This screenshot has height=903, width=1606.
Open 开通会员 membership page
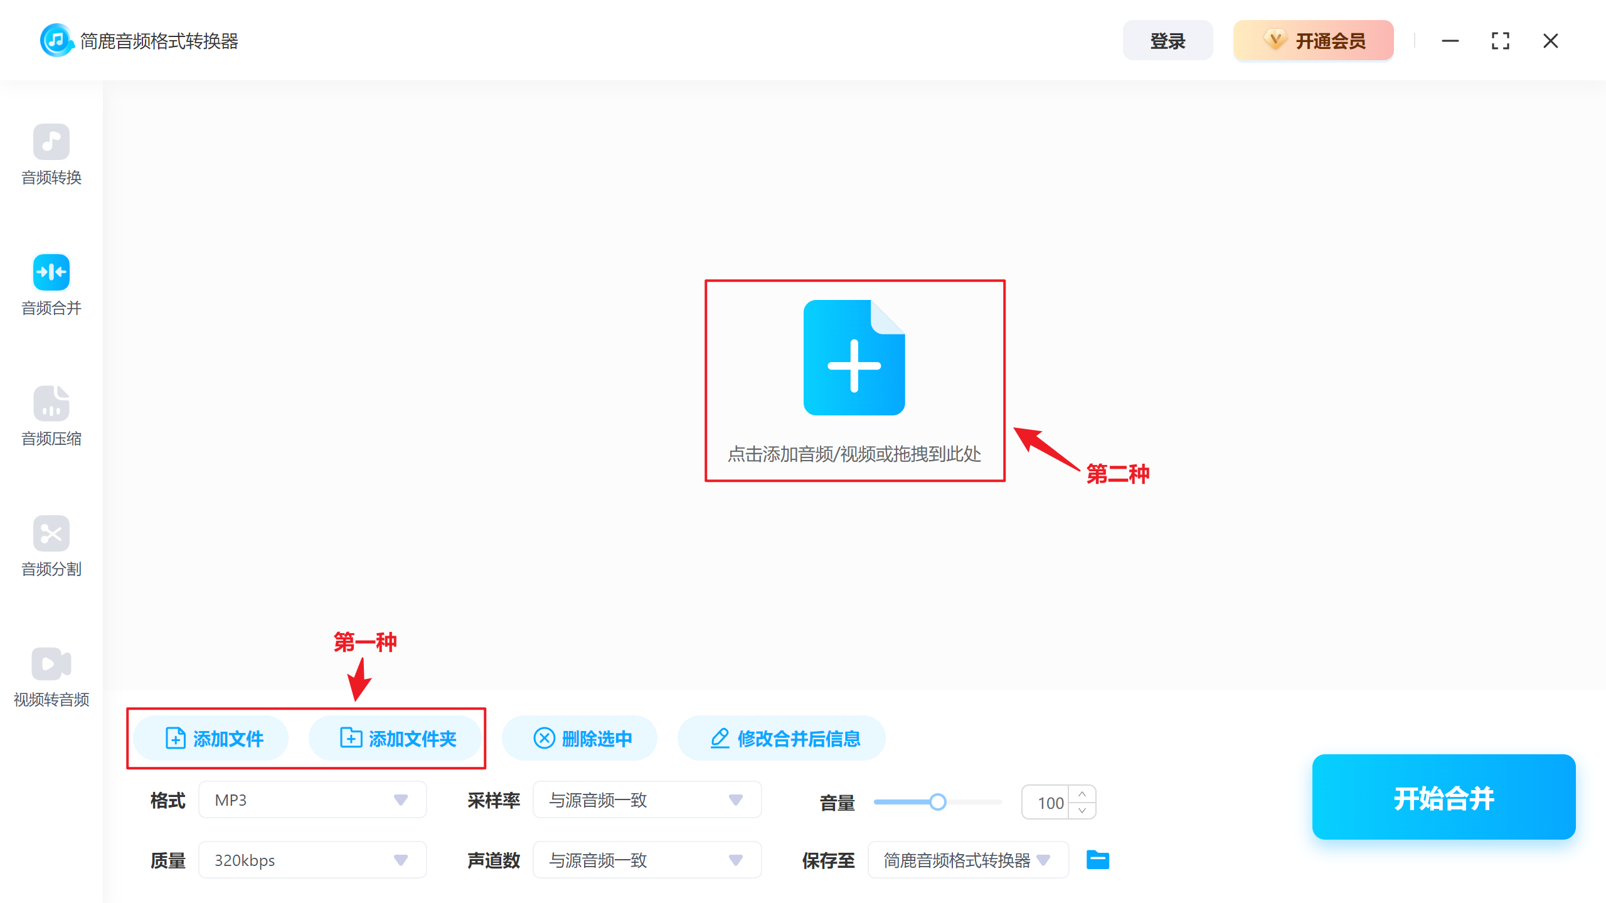click(1313, 40)
